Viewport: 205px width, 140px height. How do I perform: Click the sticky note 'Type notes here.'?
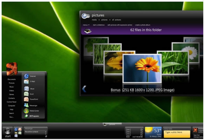[x=177, y=134]
